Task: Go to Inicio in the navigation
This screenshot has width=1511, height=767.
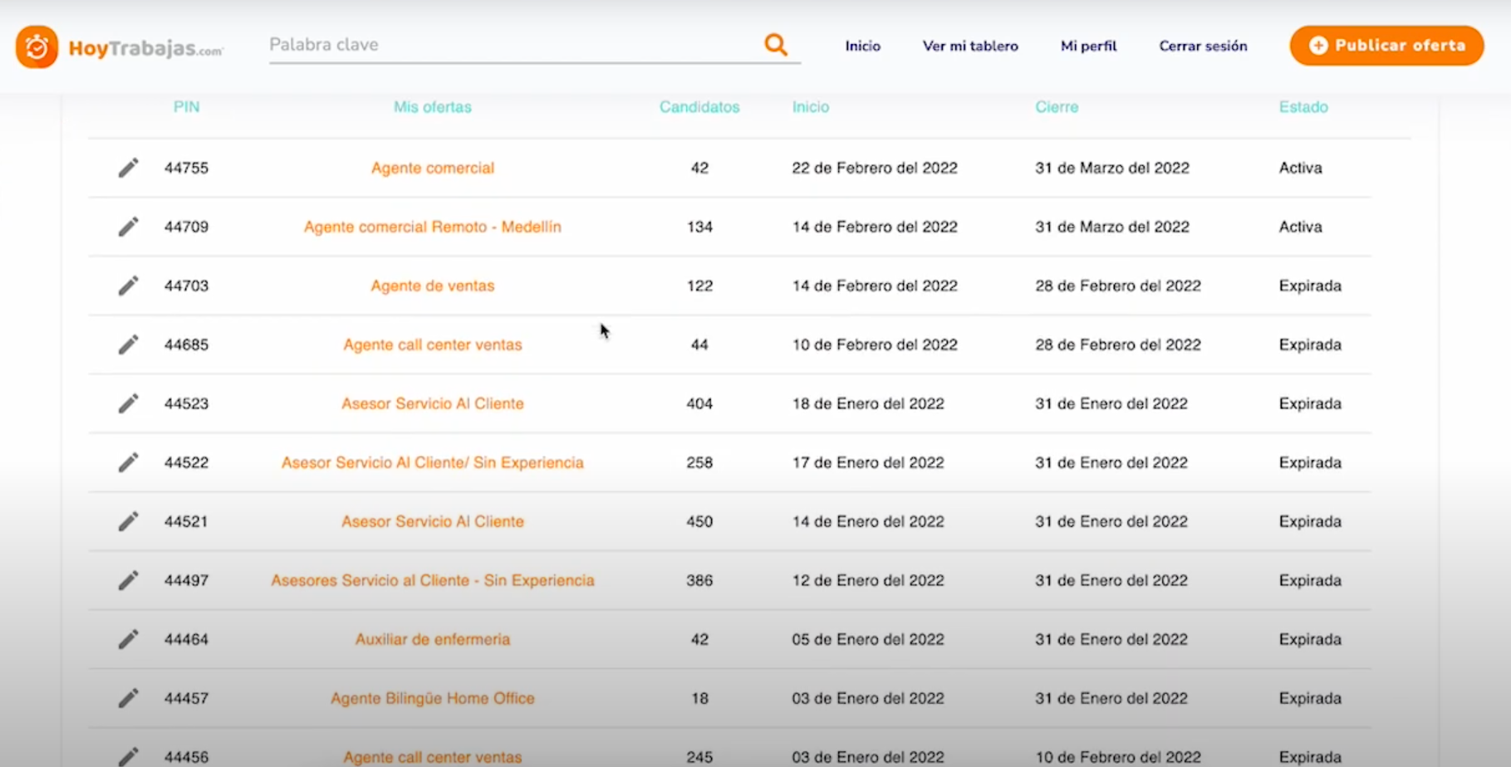Action: tap(862, 46)
